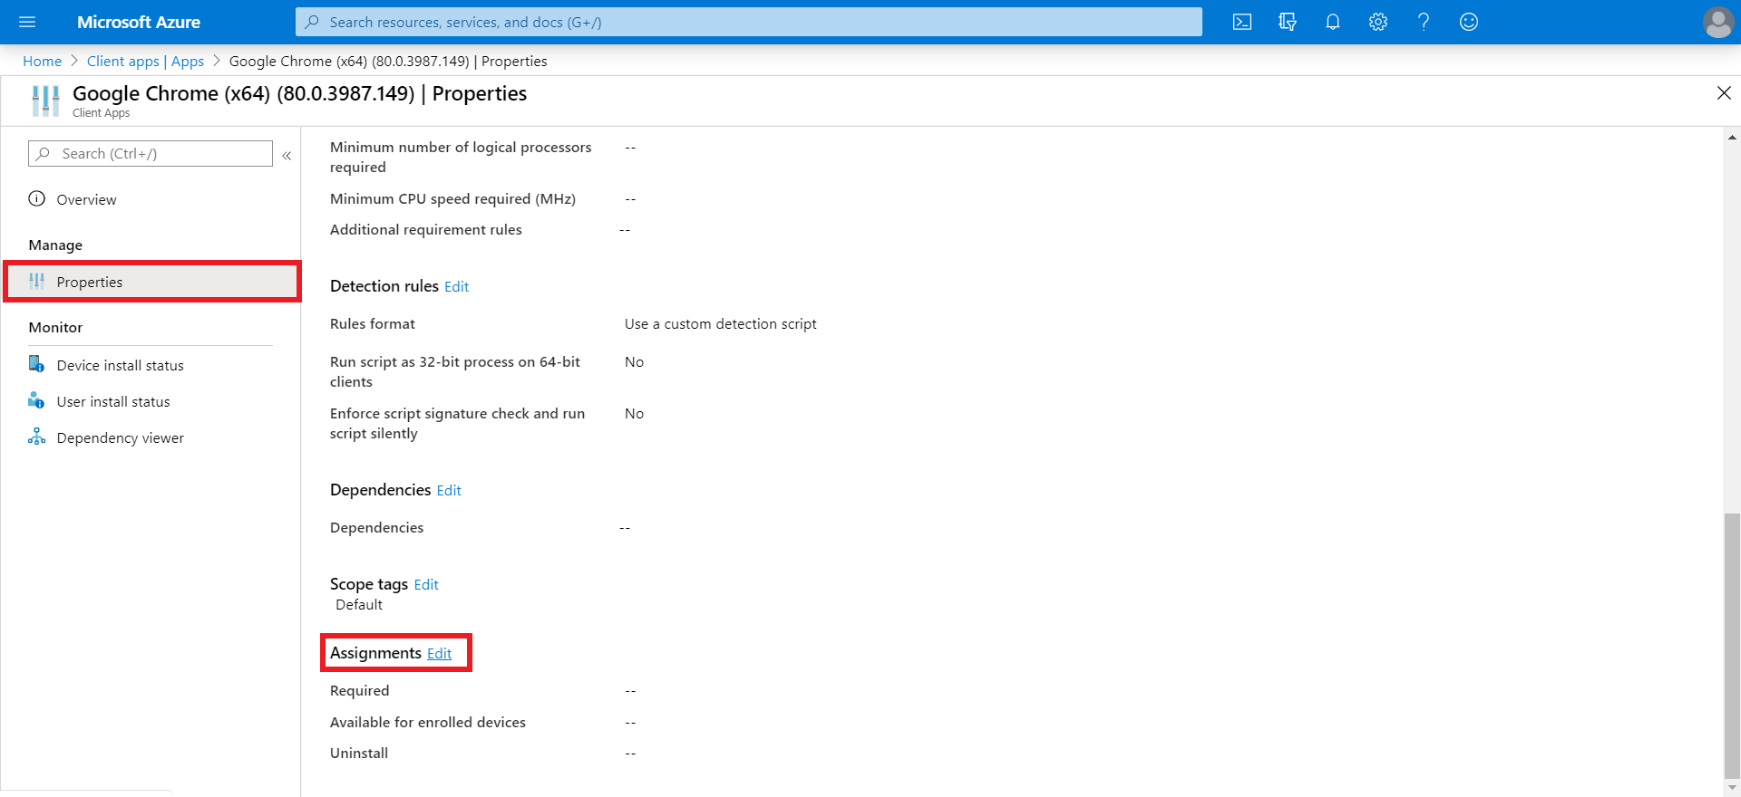Edit the Assignments section
This screenshot has width=1741, height=797.
(x=439, y=653)
